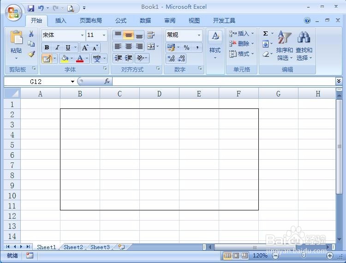This screenshot has width=346, height=263.
Task: Apply the comma style
Action: coord(197,48)
